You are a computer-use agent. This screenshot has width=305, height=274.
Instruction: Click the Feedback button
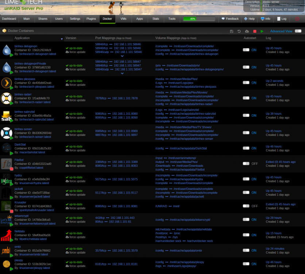[x=230, y=19]
